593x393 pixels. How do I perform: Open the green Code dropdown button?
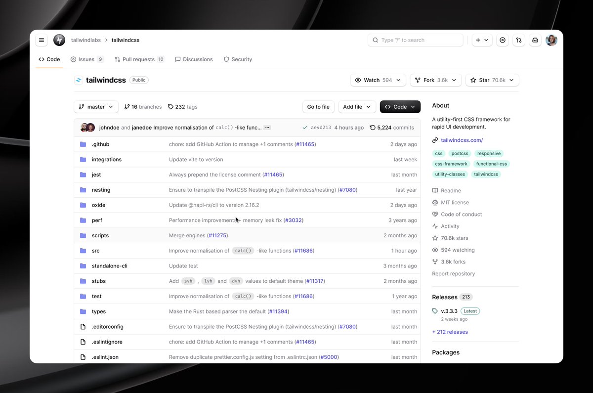click(x=400, y=107)
